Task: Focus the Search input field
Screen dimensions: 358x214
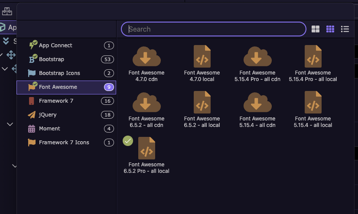Action: [214, 29]
